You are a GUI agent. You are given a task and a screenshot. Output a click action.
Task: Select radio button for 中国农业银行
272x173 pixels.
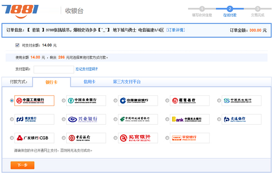tap(63, 101)
